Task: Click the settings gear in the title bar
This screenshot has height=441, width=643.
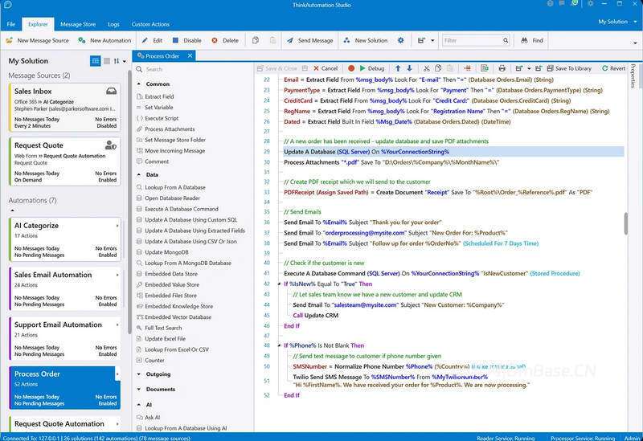Action: pos(591,4)
